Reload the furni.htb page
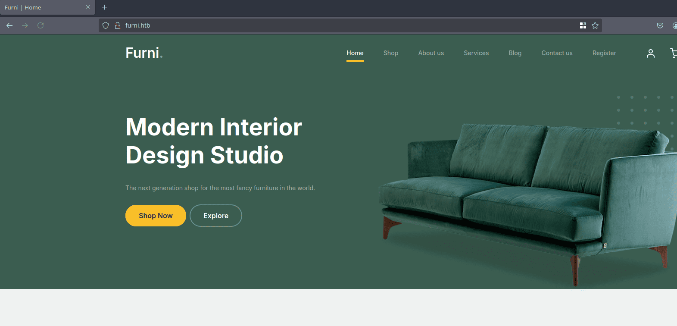 pyautogui.click(x=41, y=25)
